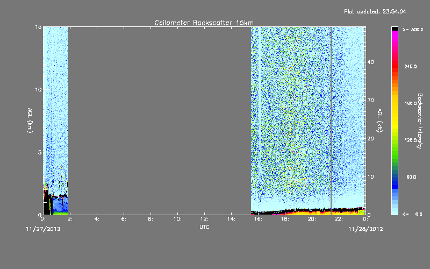Click the '<= 0.0' colorbar minimum label
Viewport: 430px width, 269px height.
412,214
